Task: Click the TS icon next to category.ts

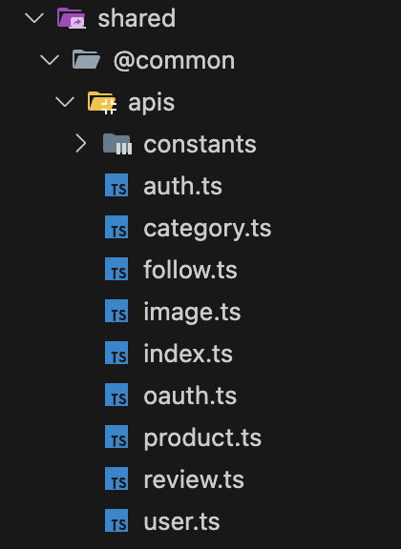Action: pos(116,227)
